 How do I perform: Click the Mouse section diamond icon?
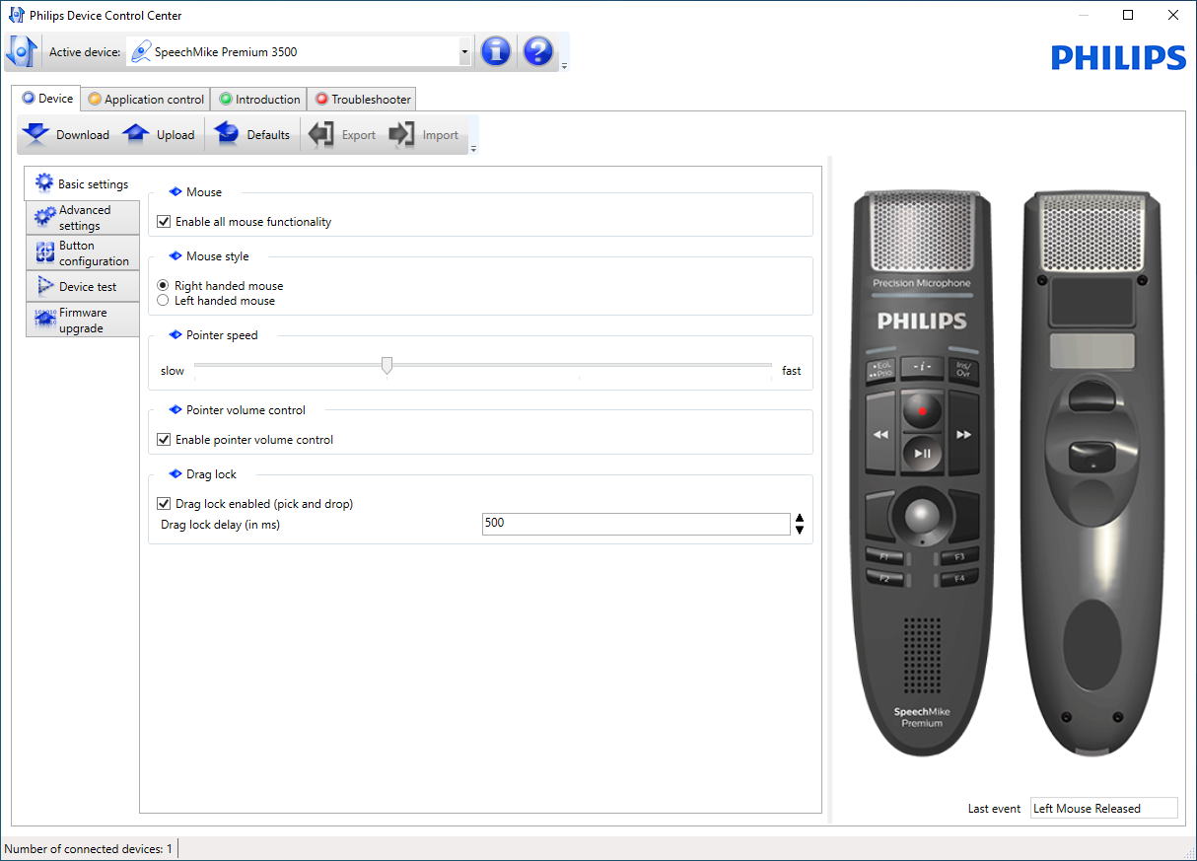click(176, 192)
